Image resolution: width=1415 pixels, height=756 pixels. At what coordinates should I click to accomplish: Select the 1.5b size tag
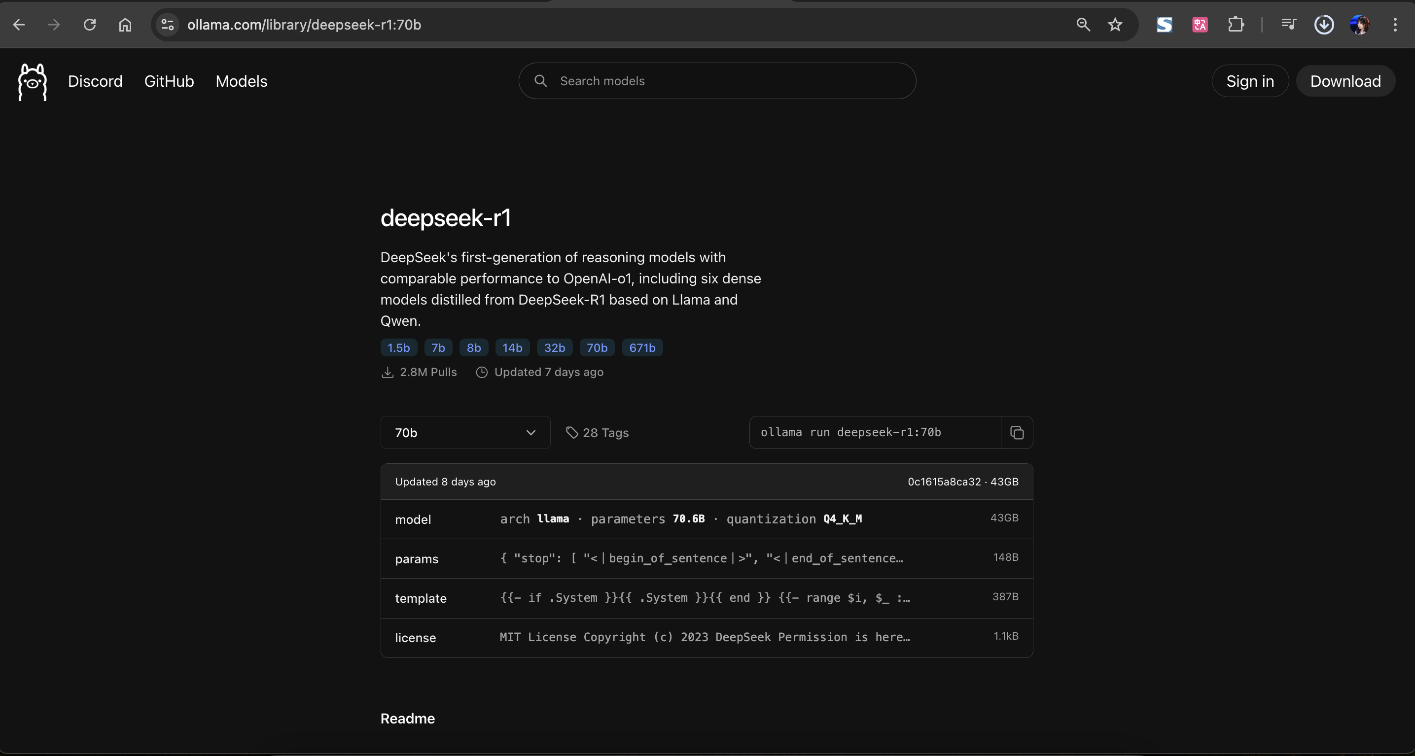pyautogui.click(x=398, y=347)
